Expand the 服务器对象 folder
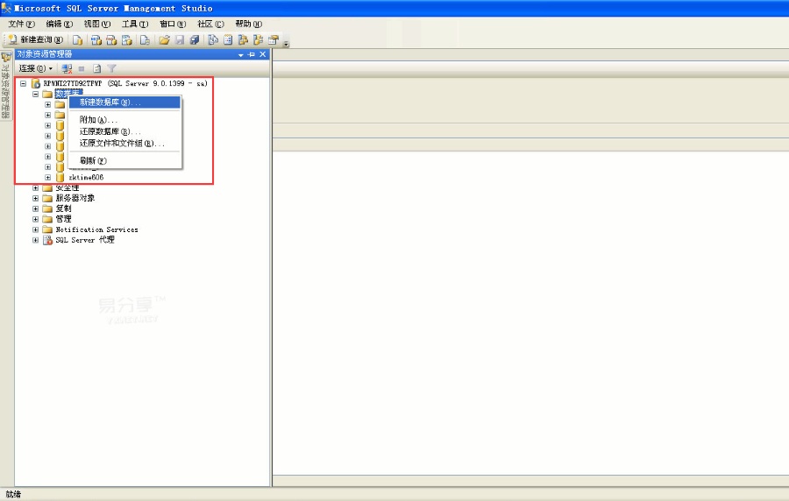The height and width of the screenshot is (501, 789). [x=35, y=199]
